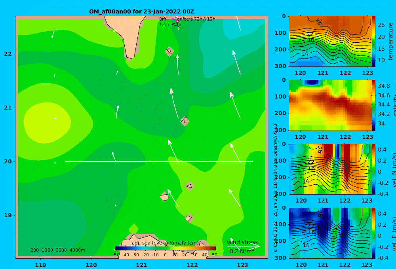Screen dimensions: 396x269
Task: Click longitude label 121 on main map
Action: coord(141,265)
